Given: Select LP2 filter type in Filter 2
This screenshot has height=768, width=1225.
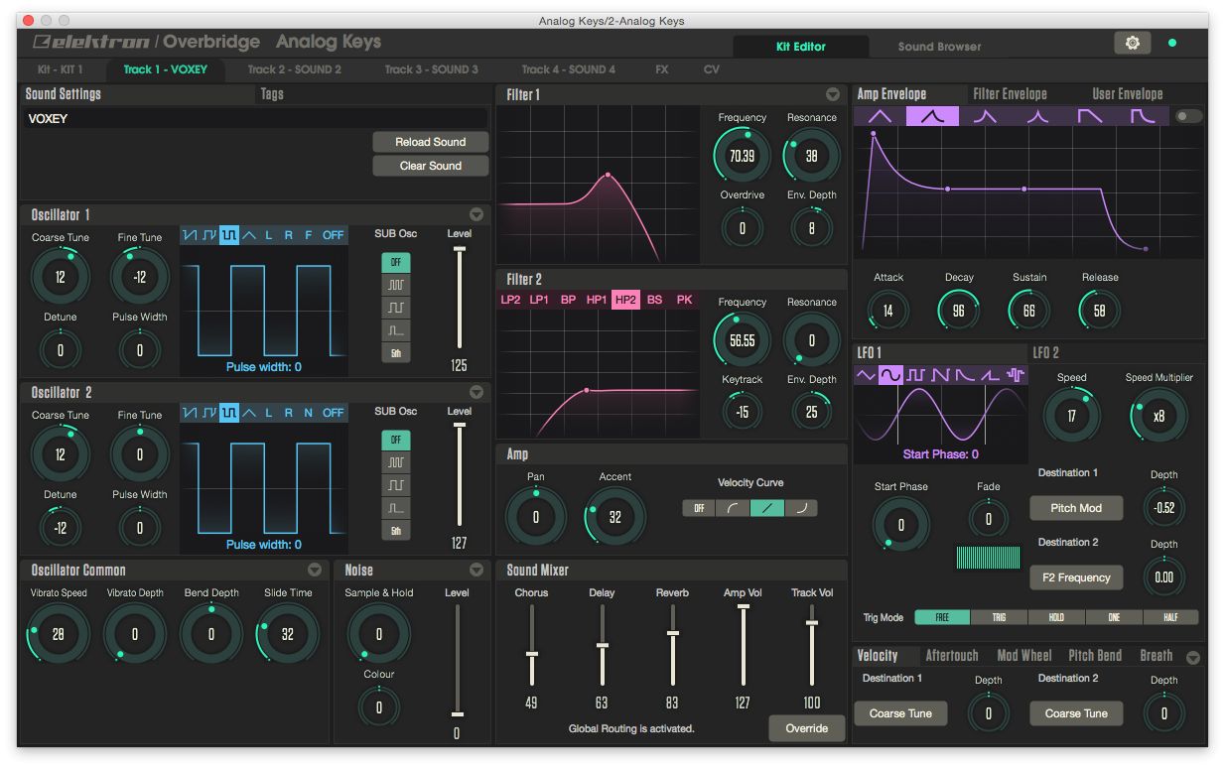Looking at the screenshot, I should point(510,300).
